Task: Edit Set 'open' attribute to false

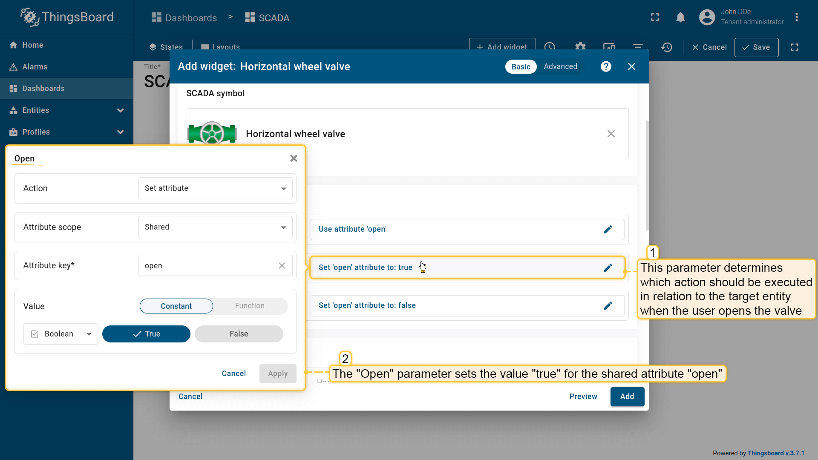Action: [608, 306]
